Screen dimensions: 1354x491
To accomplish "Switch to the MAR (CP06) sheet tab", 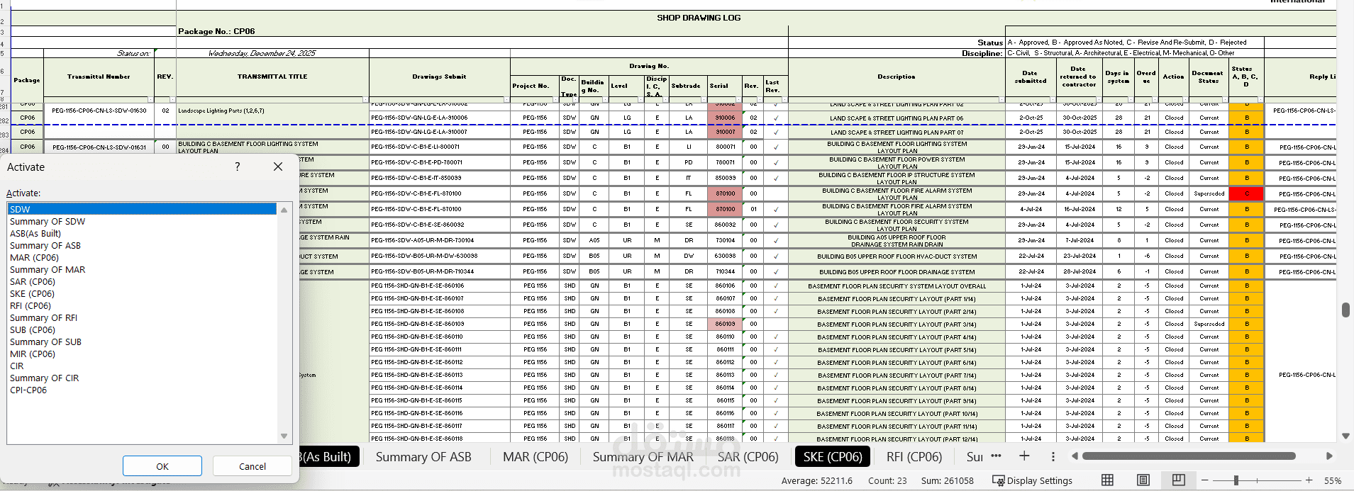I will [536, 457].
